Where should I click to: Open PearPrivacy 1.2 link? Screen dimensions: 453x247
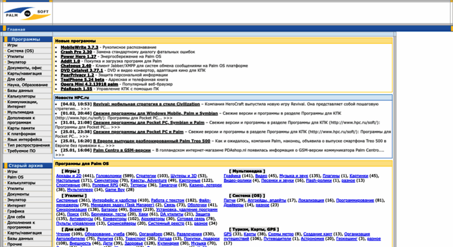77,75
